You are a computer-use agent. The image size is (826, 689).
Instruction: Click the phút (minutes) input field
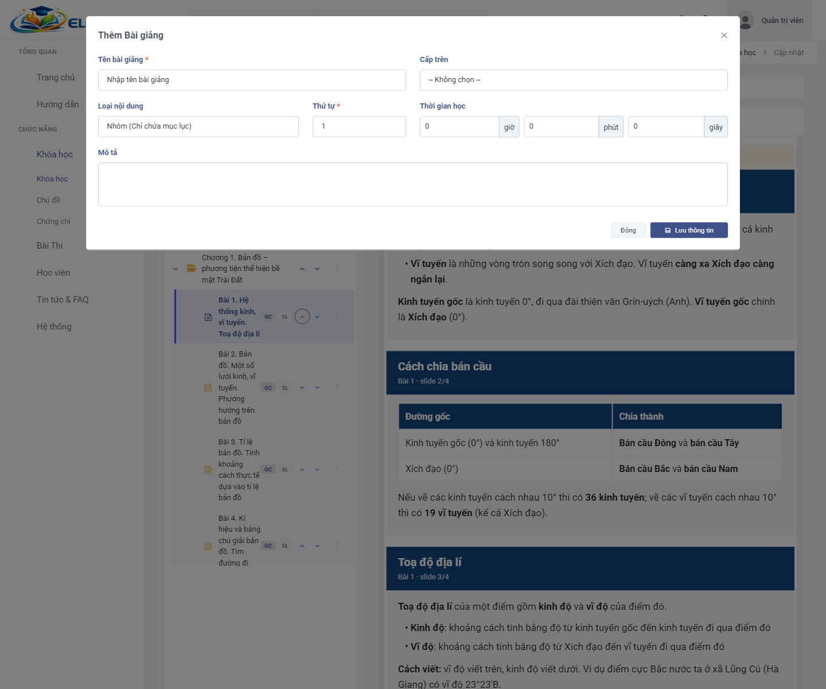[x=562, y=126]
